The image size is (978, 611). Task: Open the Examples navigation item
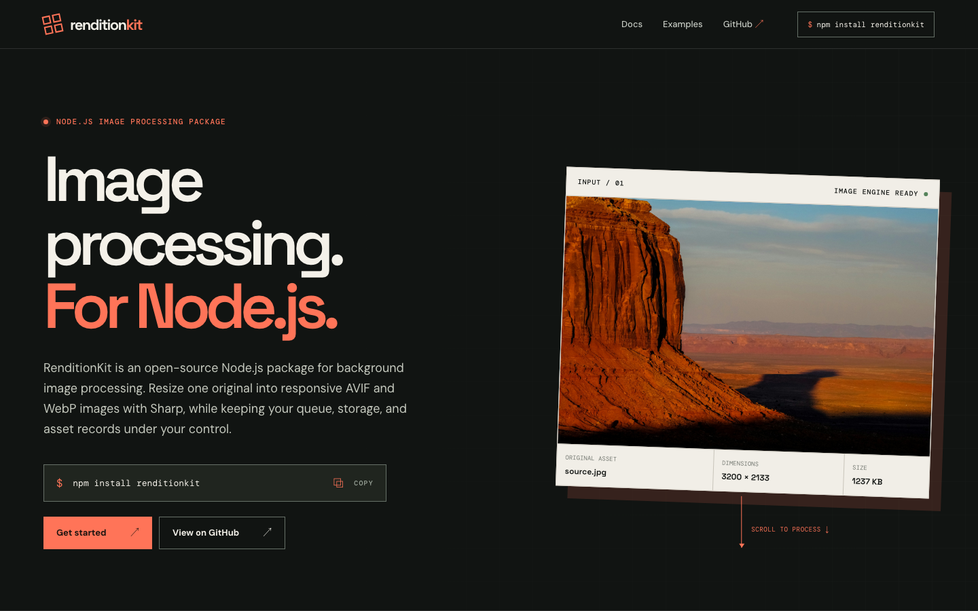point(683,24)
